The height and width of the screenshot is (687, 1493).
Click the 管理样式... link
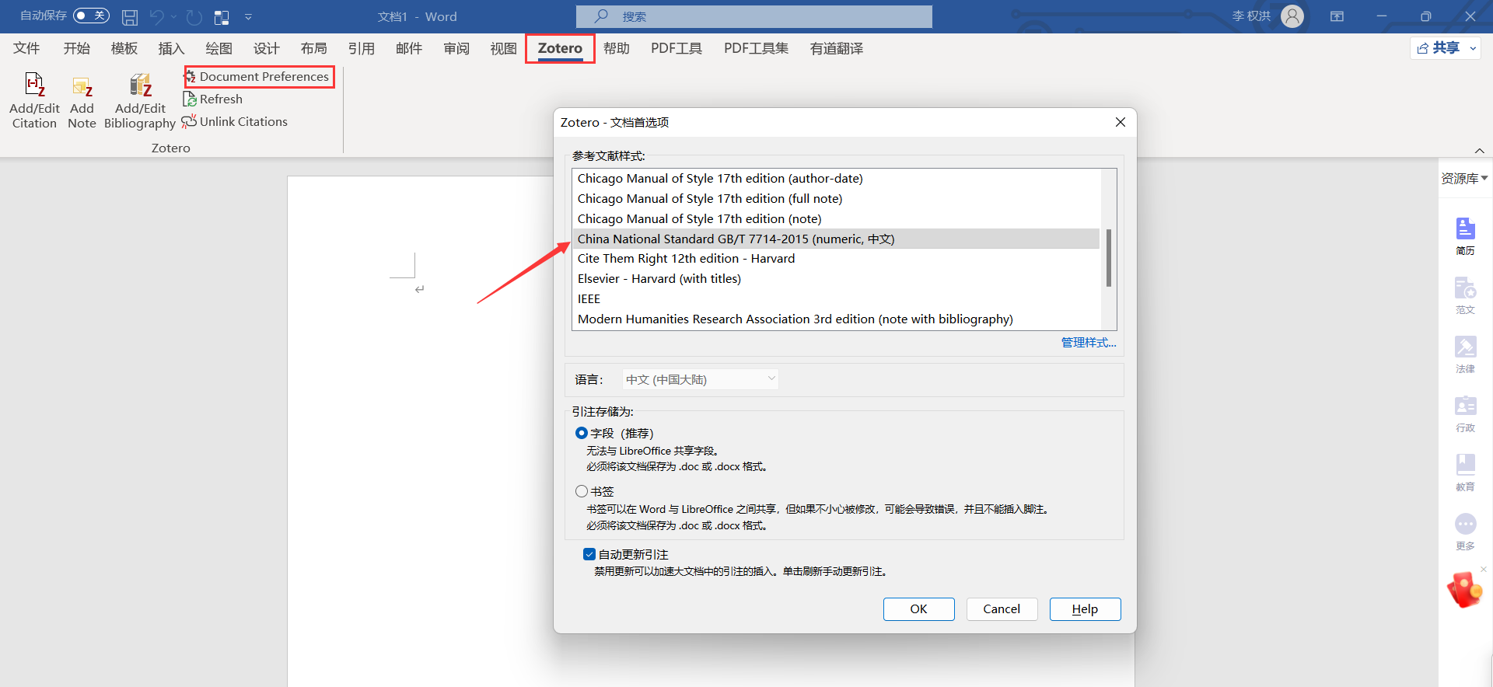click(1089, 343)
